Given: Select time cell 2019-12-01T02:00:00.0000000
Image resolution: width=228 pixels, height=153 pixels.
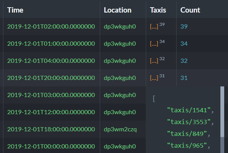Looking at the screenshot, I should pyautogui.click(x=51, y=27).
